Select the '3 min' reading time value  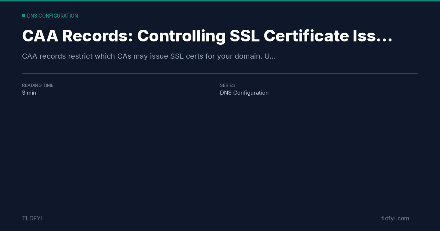click(x=29, y=93)
